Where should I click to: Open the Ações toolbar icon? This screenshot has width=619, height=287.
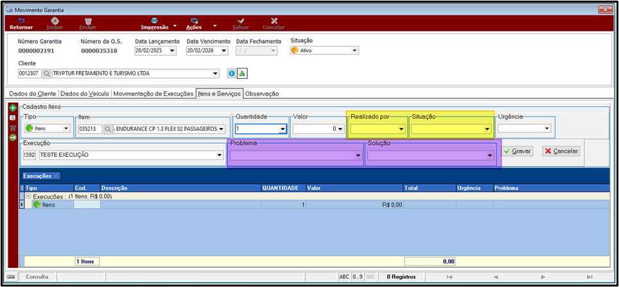194,21
